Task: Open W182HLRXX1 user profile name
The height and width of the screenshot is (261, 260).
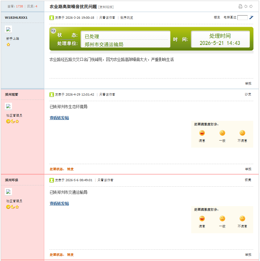Action: [16, 18]
